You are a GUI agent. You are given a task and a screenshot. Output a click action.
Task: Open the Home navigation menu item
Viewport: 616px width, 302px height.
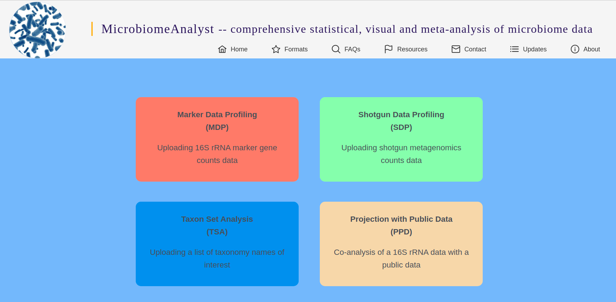coord(239,49)
